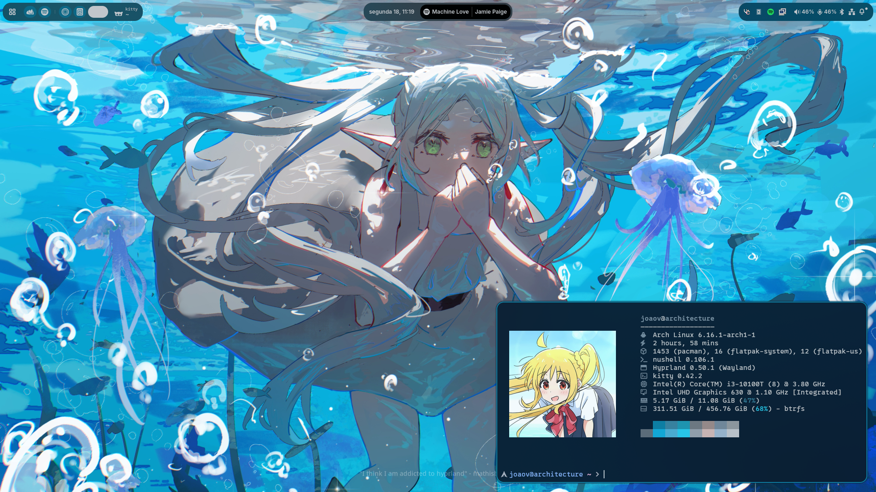The image size is (876, 492).
Task: Click the 'Jamie Paige' artist name
Action: 491,12
